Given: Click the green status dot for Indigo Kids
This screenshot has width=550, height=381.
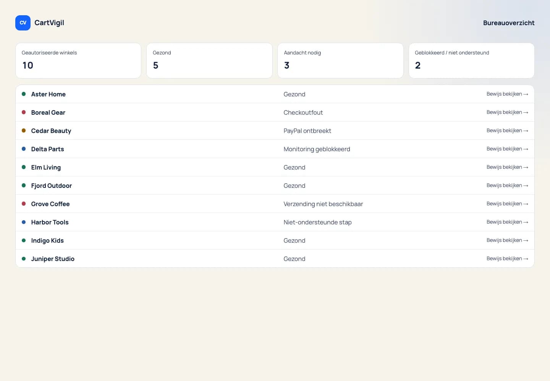Looking at the screenshot, I should pos(24,240).
